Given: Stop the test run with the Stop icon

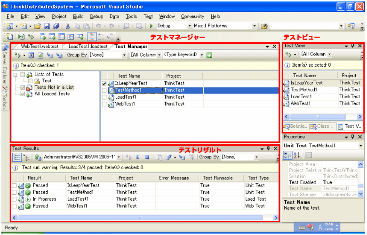Looking at the screenshot, I should point(147,157).
